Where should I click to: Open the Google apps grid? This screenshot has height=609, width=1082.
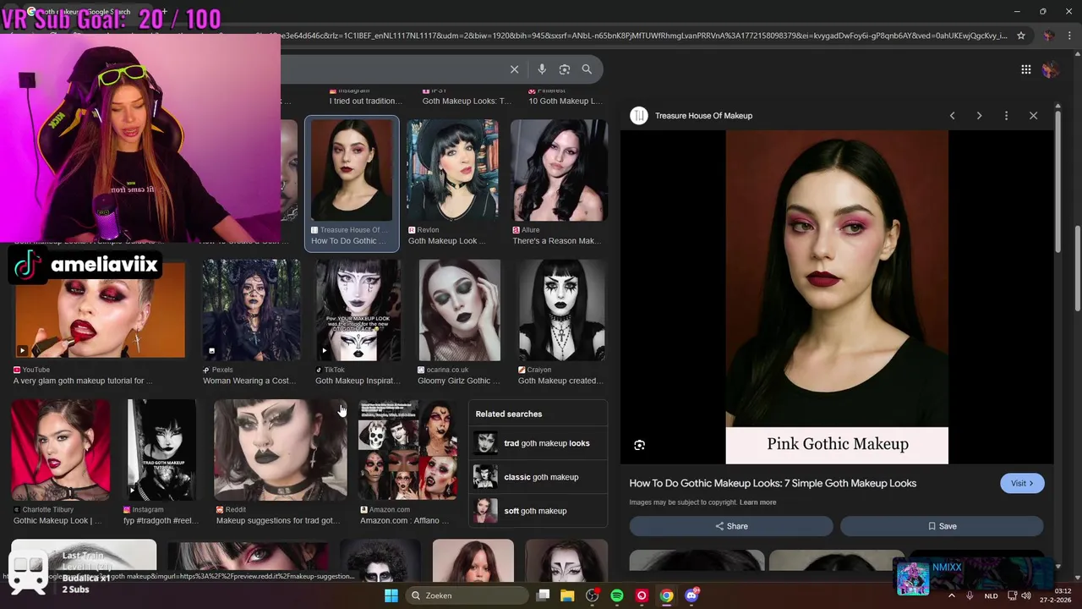coord(1025,69)
